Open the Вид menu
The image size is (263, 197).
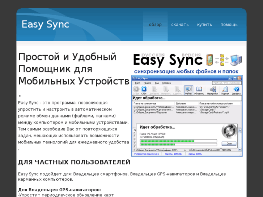tap(157, 83)
